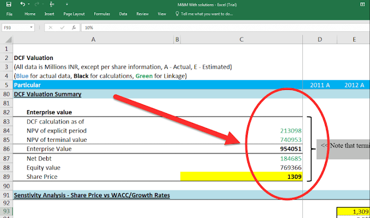Screen dimensions: 370x218
Task: Click the Name Box showing F93
Action: click(x=16, y=28)
